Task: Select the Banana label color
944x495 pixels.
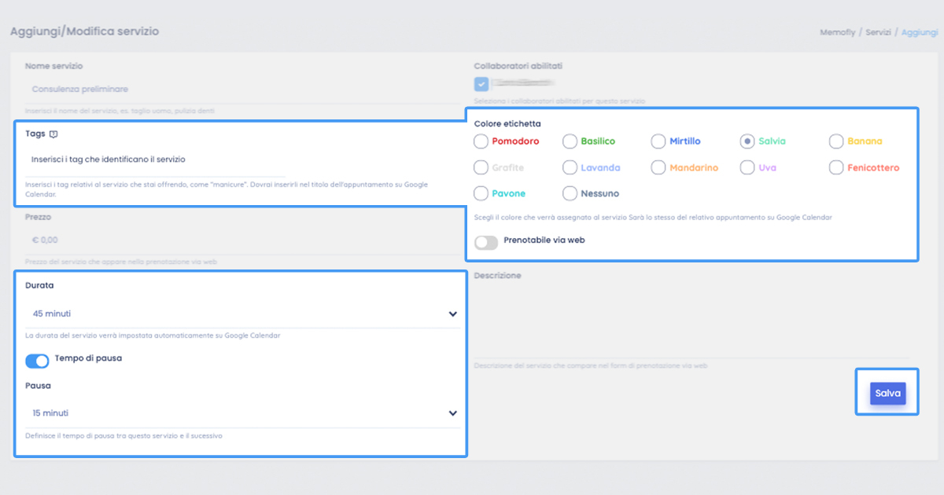Action: point(836,141)
